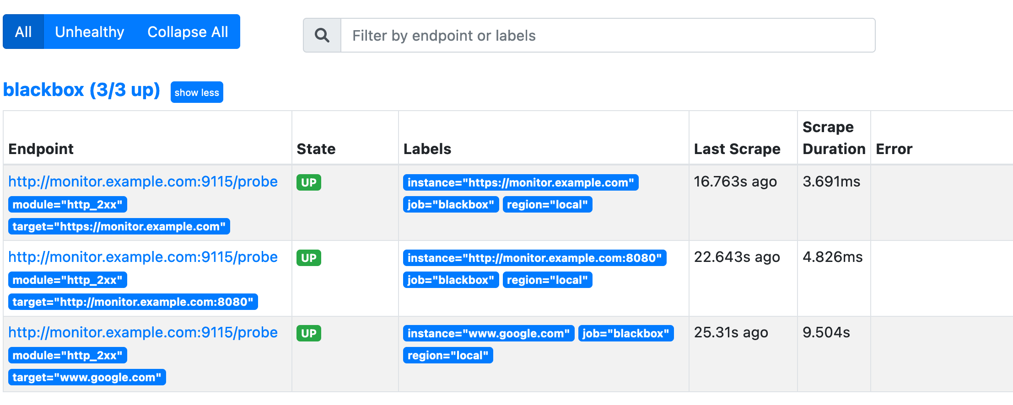Open probe endpoint link for port 8080 target
Viewport: 1013px width, 405px height.
(x=143, y=257)
